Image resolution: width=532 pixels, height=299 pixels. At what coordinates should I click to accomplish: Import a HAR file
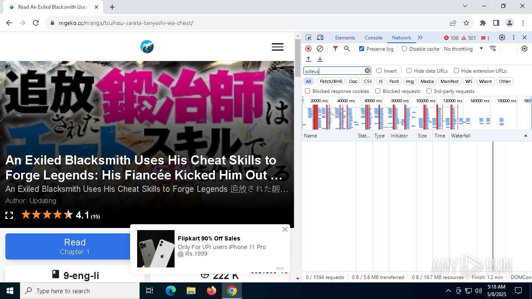click(x=308, y=59)
